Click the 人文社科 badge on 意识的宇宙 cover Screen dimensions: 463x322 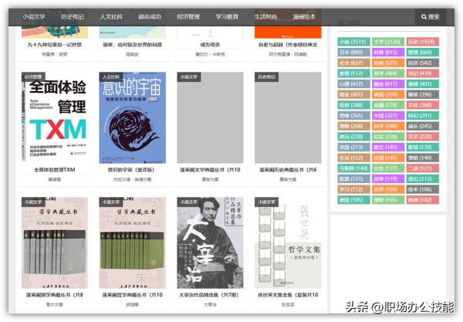click(112, 77)
